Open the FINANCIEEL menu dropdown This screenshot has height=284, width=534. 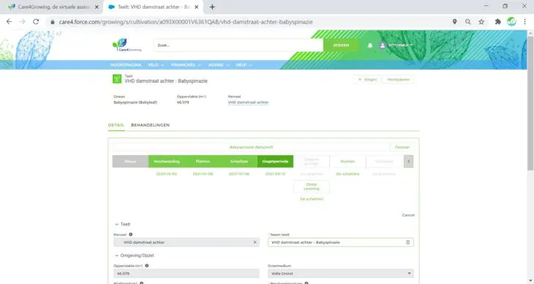(x=186, y=64)
